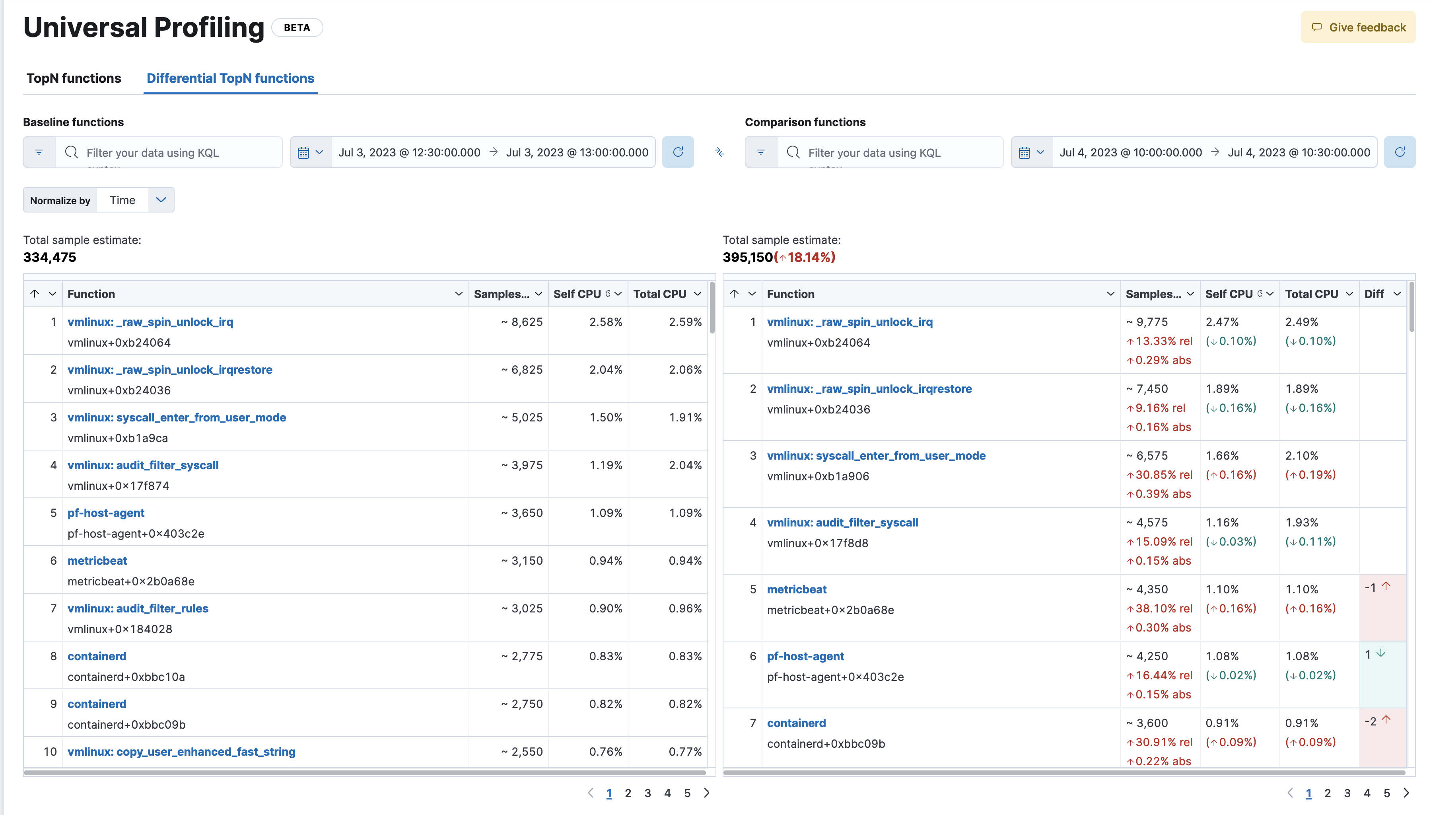Open baseline containerd row 8 function

coord(97,656)
